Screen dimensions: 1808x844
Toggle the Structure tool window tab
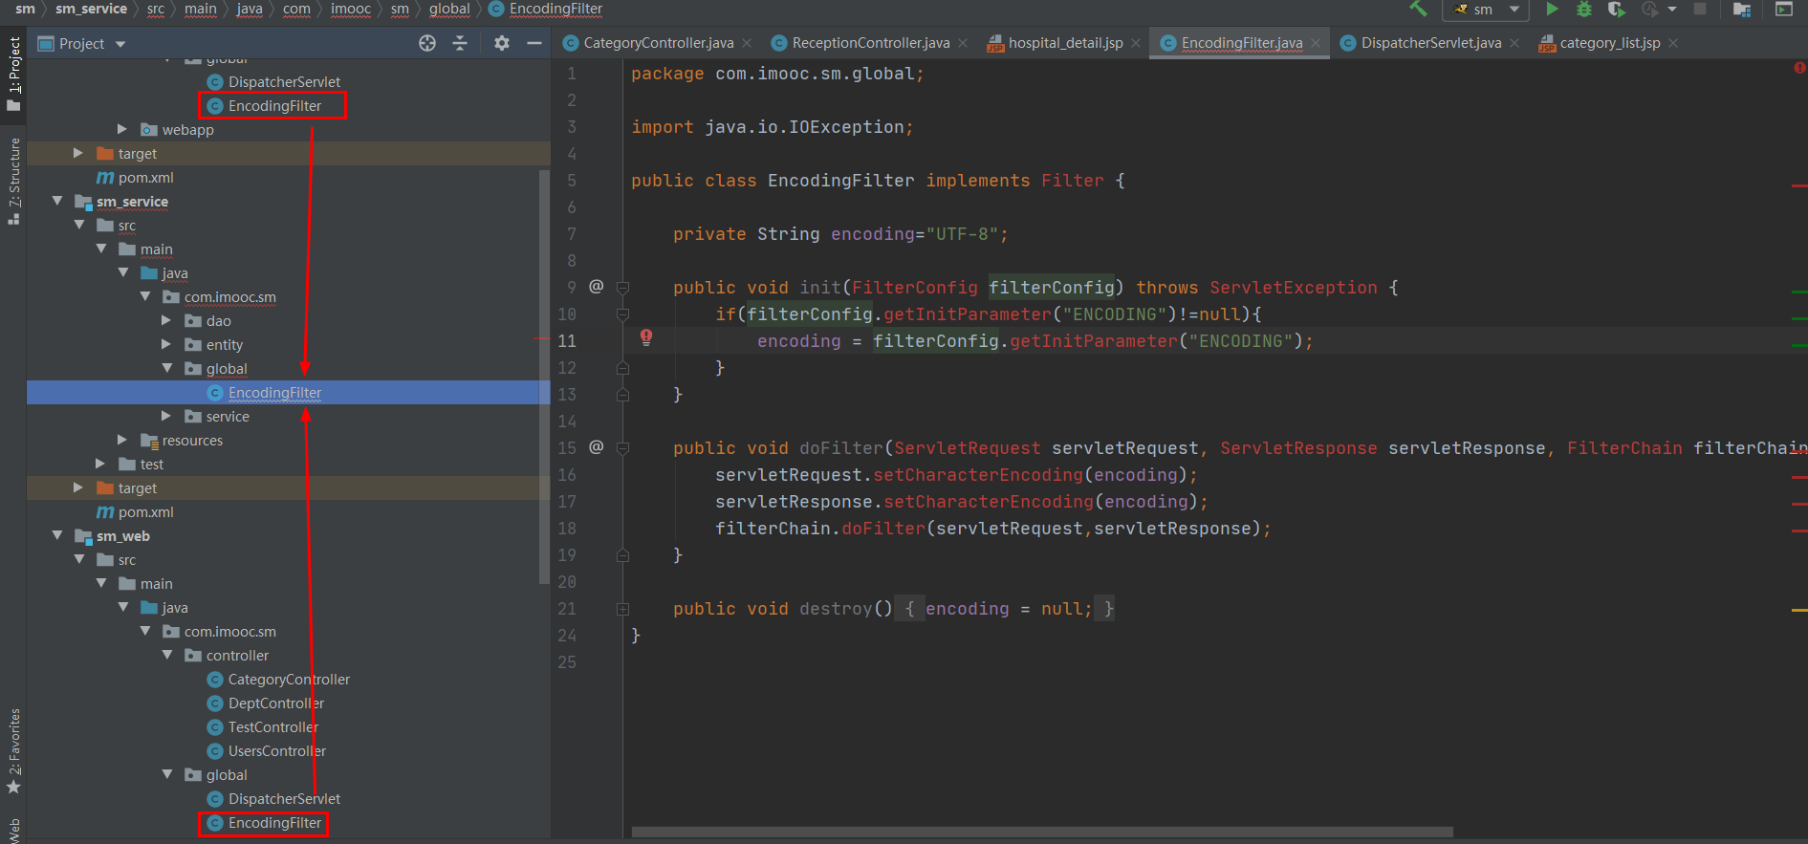click(x=13, y=182)
